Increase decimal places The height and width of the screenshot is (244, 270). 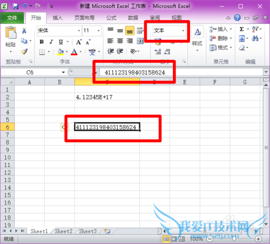click(158, 52)
